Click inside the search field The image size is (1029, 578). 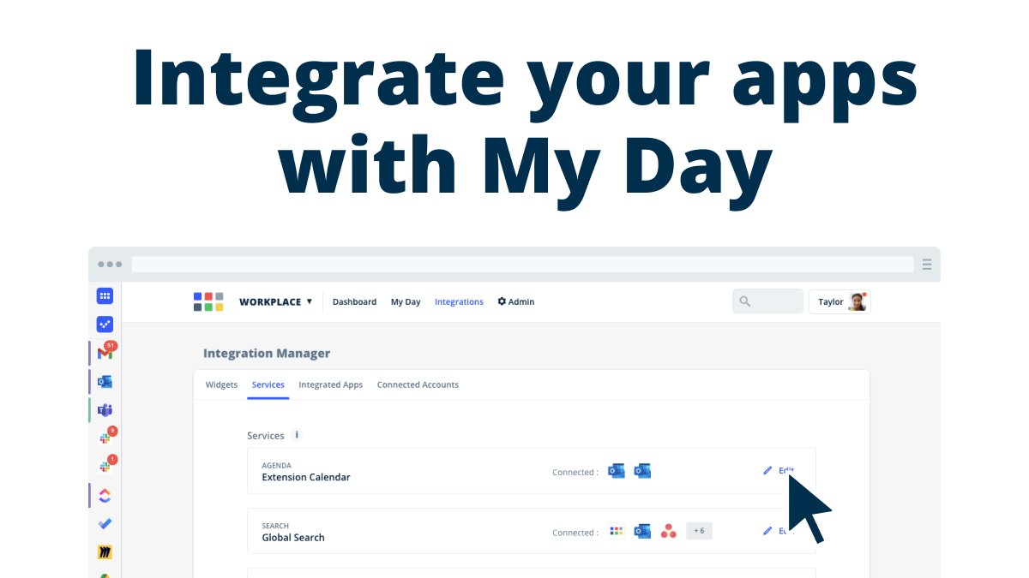click(x=767, y=301)
